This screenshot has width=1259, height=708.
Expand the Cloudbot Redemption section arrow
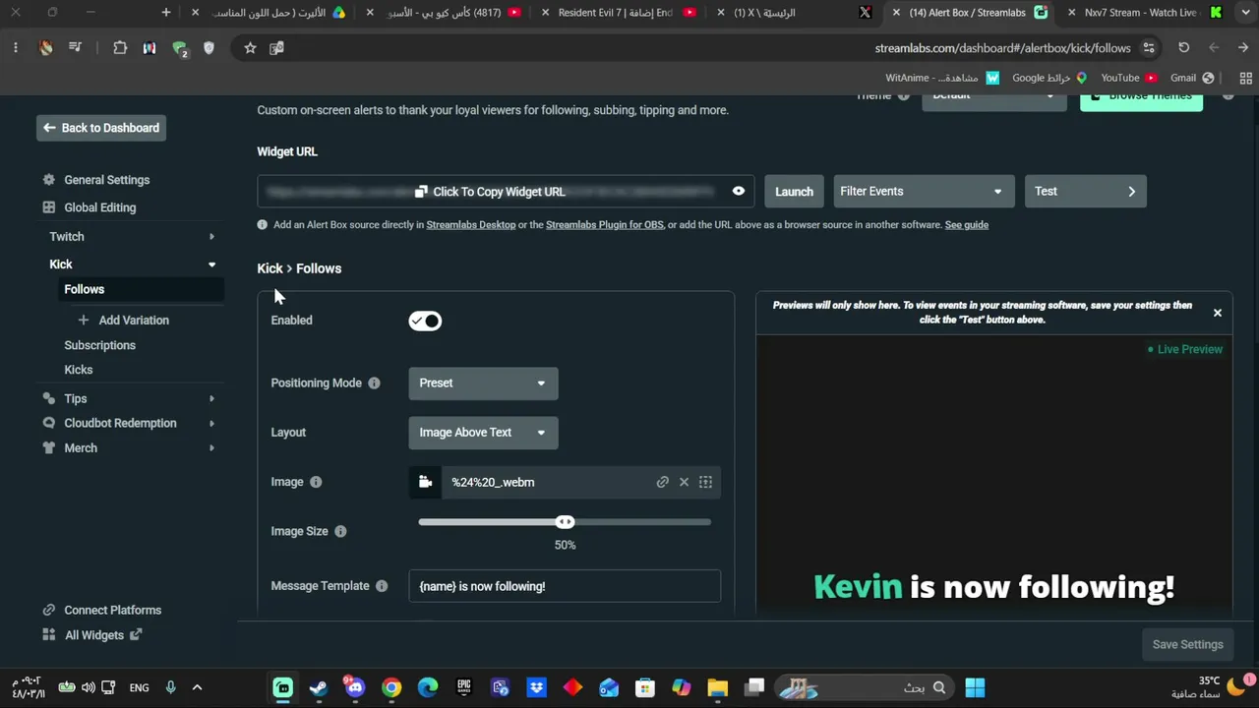pos(211,424)
